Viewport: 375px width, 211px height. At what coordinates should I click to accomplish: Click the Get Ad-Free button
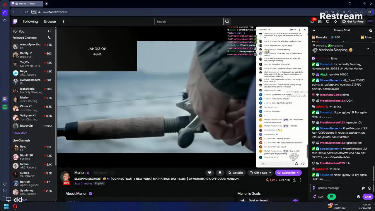pos(353,21)
